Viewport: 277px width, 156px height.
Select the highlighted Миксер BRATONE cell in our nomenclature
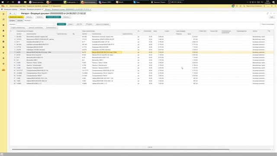point(107,52)
